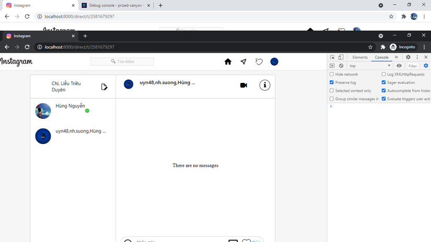Image resolution: width=431 pixels, height=242 pixels.
Task: Close DevTools panel
Action: 426,57
